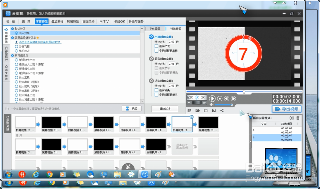Enable 多行时逐行出现 checkbox

[156, 51]
